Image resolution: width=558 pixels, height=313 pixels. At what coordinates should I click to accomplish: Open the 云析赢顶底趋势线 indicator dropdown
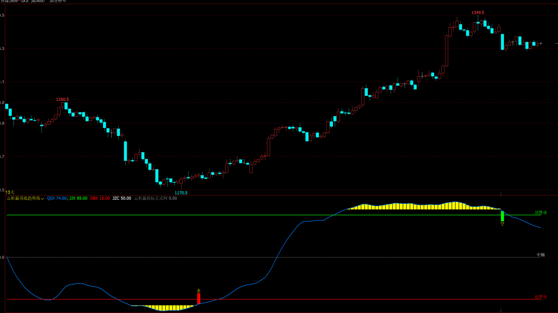[25, 198]
